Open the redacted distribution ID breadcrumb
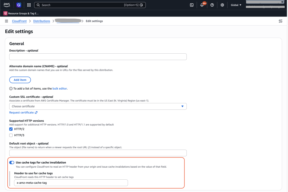 click(68, 21)
